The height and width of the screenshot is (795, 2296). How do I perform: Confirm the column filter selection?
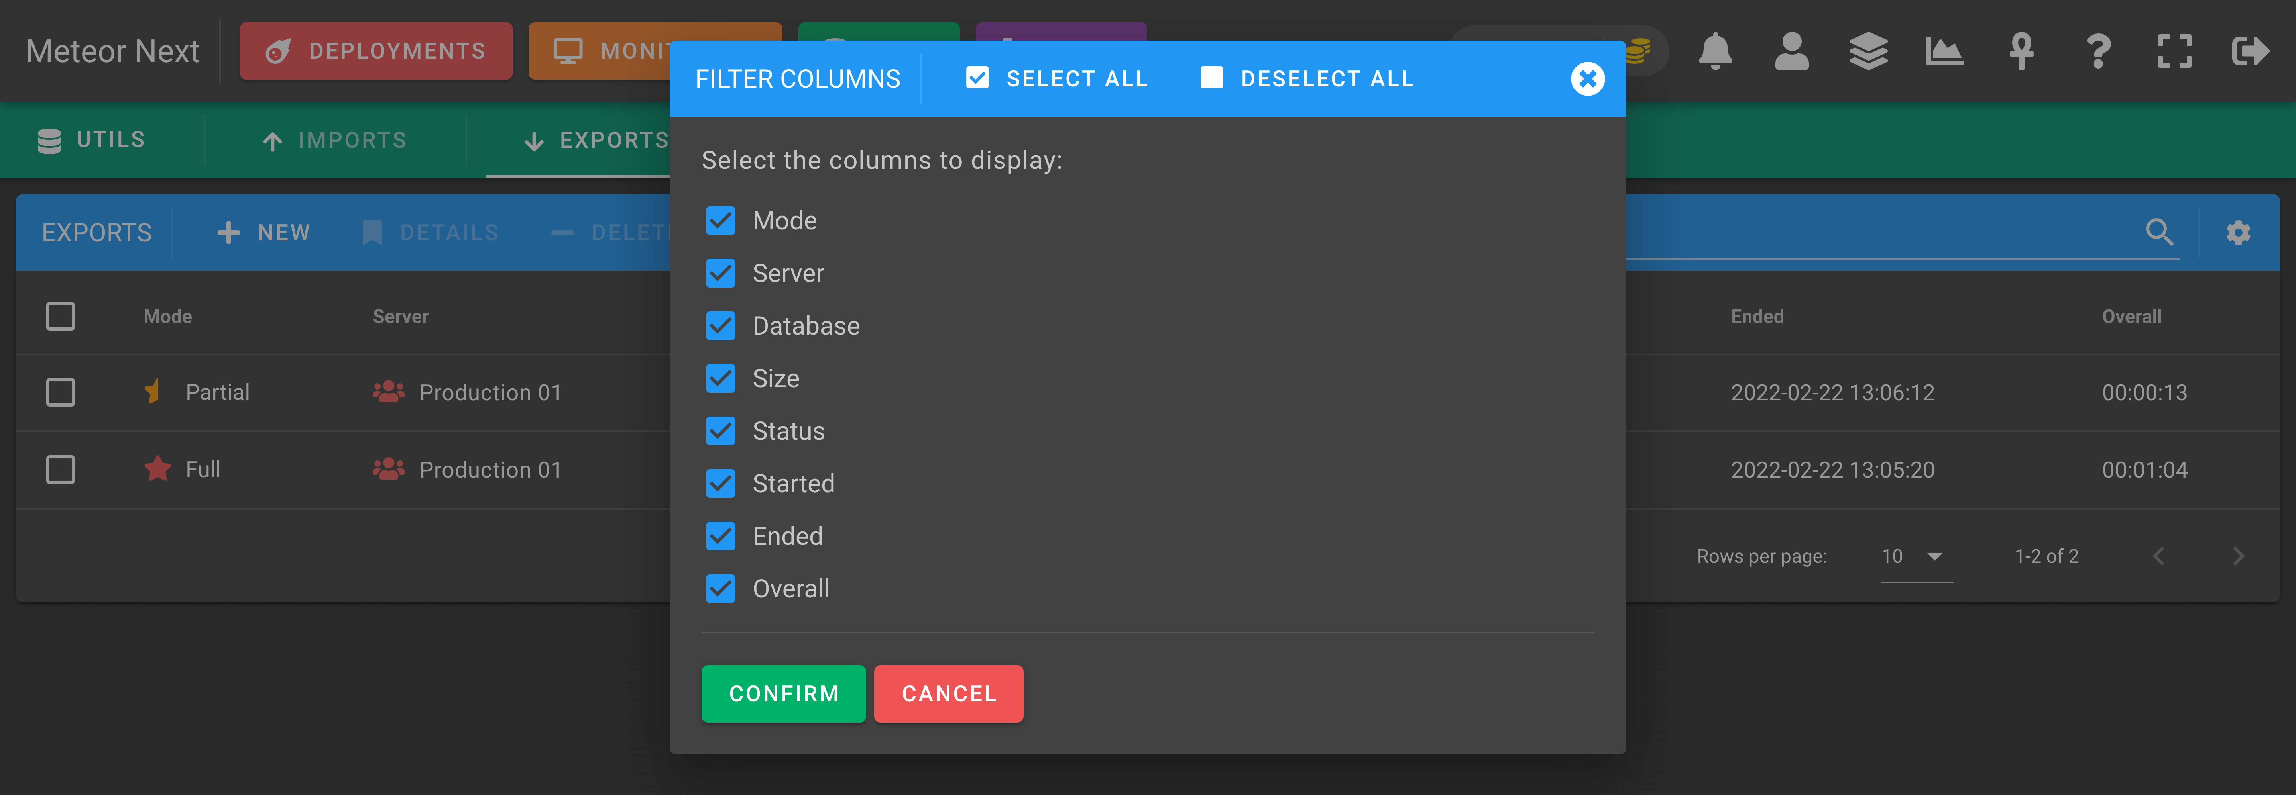click(783, 693)
